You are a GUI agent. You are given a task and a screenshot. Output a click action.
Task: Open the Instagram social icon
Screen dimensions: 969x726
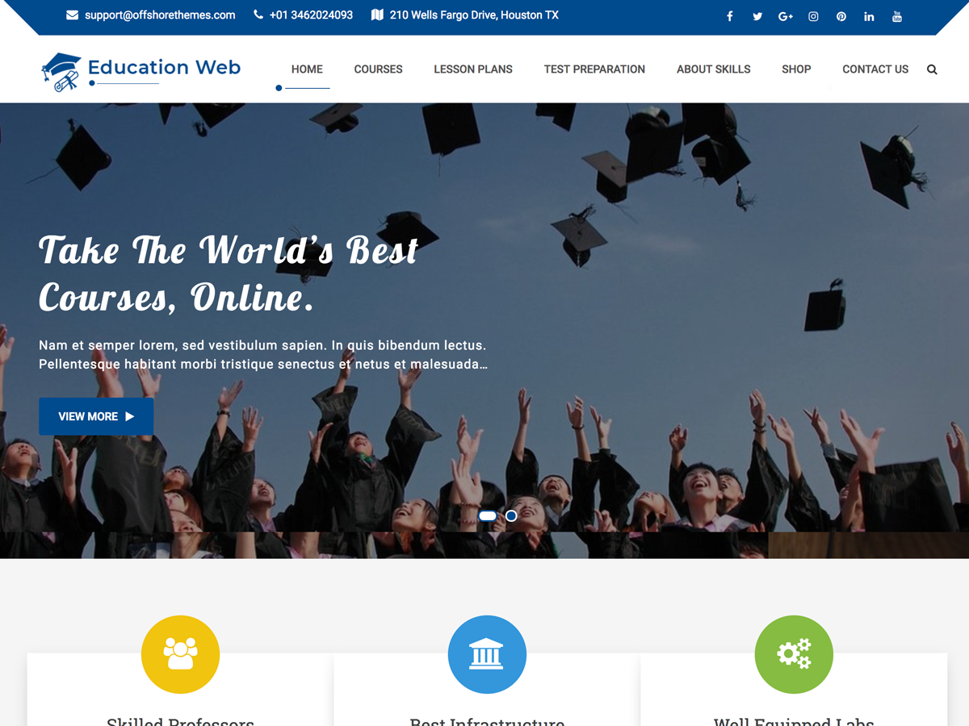pos(813,15)
